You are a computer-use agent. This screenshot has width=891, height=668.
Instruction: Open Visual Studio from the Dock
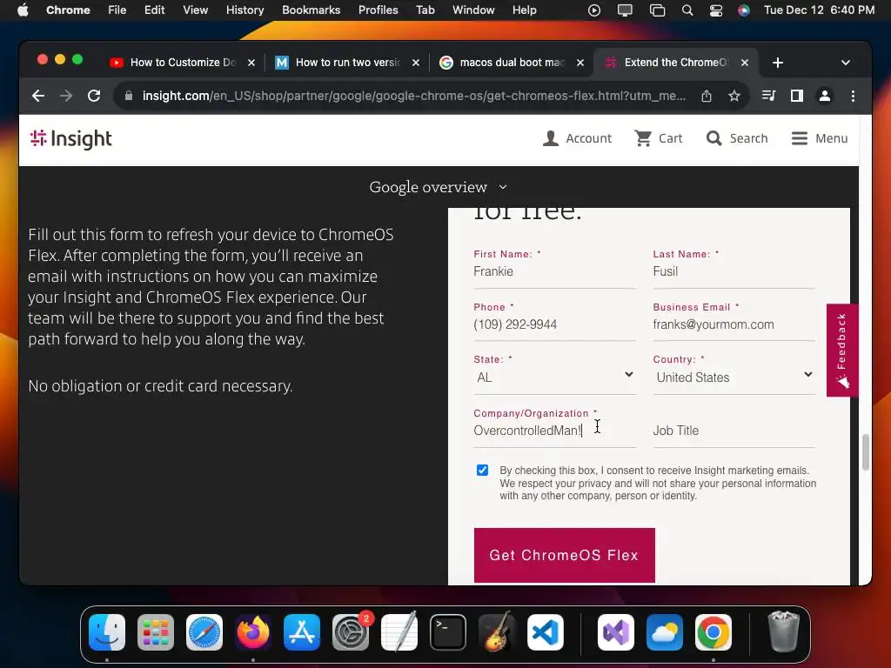616,632
